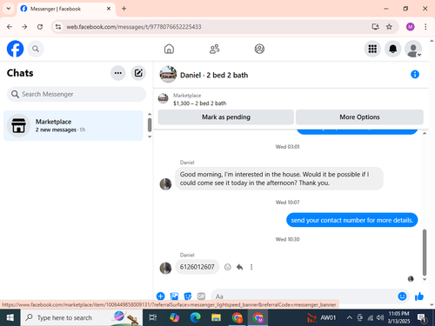Open the volume control in system tray
Screen dimensions: 435x326
(380, 317)
